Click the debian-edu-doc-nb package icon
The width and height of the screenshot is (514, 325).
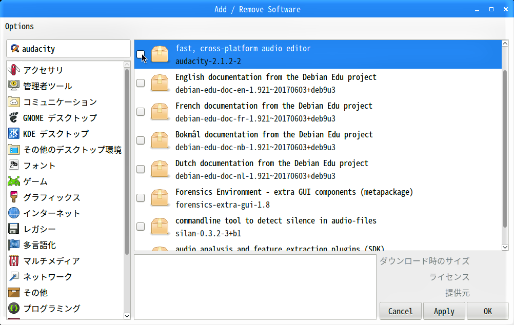coord(160,140)
